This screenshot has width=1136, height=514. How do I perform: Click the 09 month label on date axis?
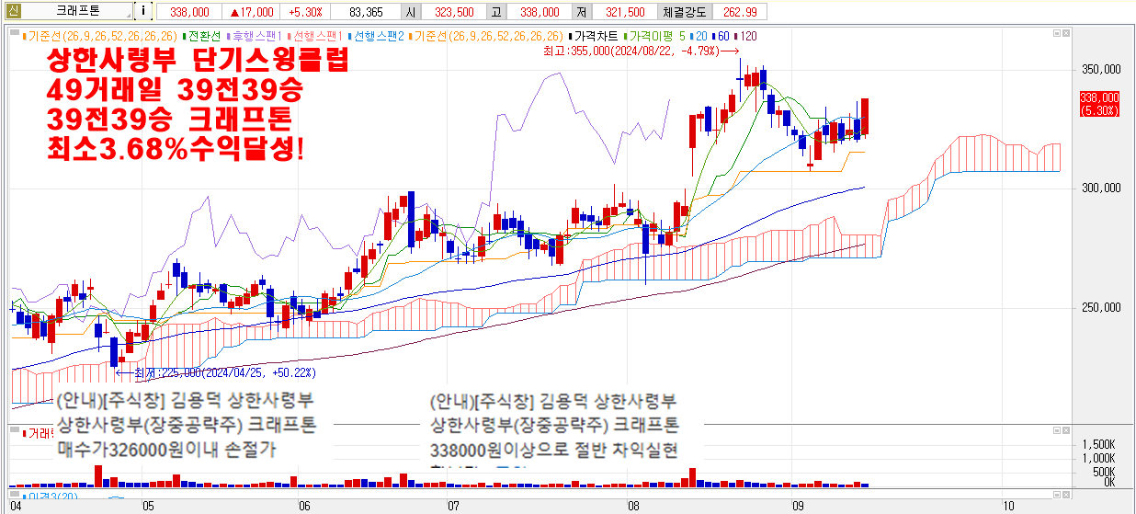797,506
